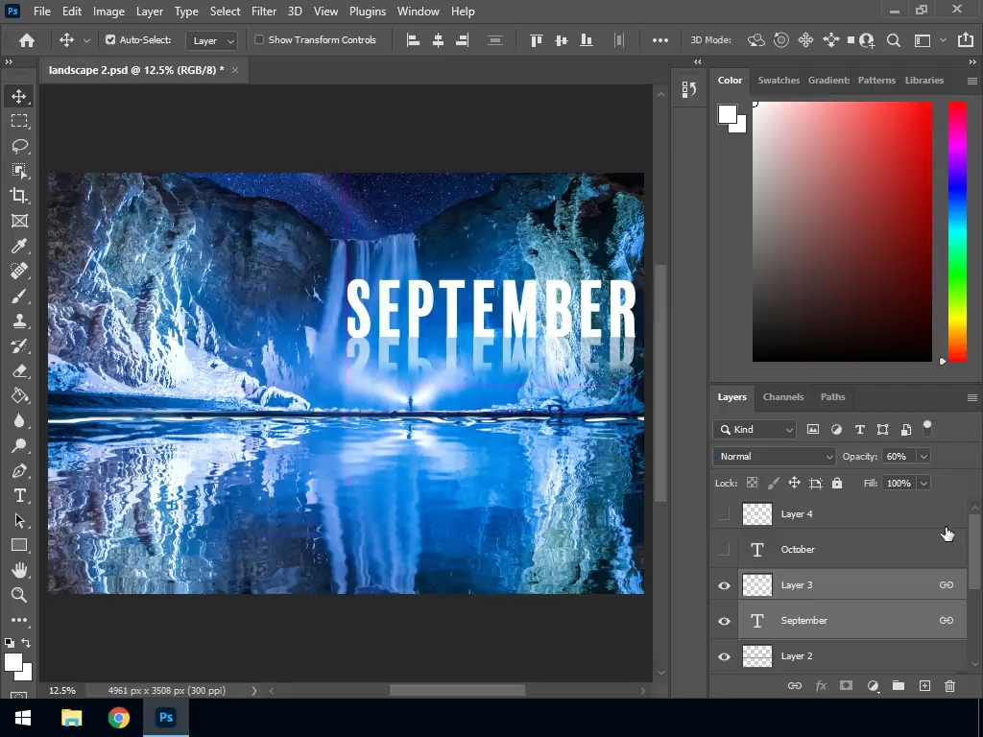Select the Spot Healing Brush tool
The image size is (983, 737).
click(19, 271)
